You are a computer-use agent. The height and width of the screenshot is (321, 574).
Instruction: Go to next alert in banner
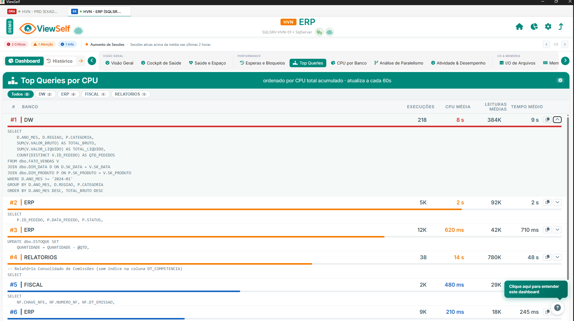pos(565,44)
